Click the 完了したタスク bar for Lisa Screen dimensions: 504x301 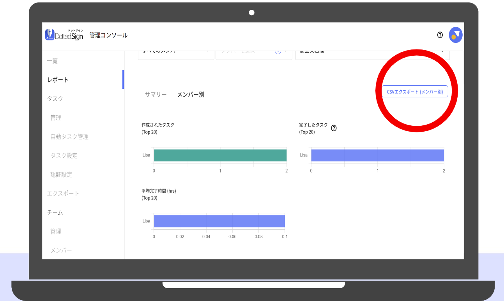(x=378, y=155)
